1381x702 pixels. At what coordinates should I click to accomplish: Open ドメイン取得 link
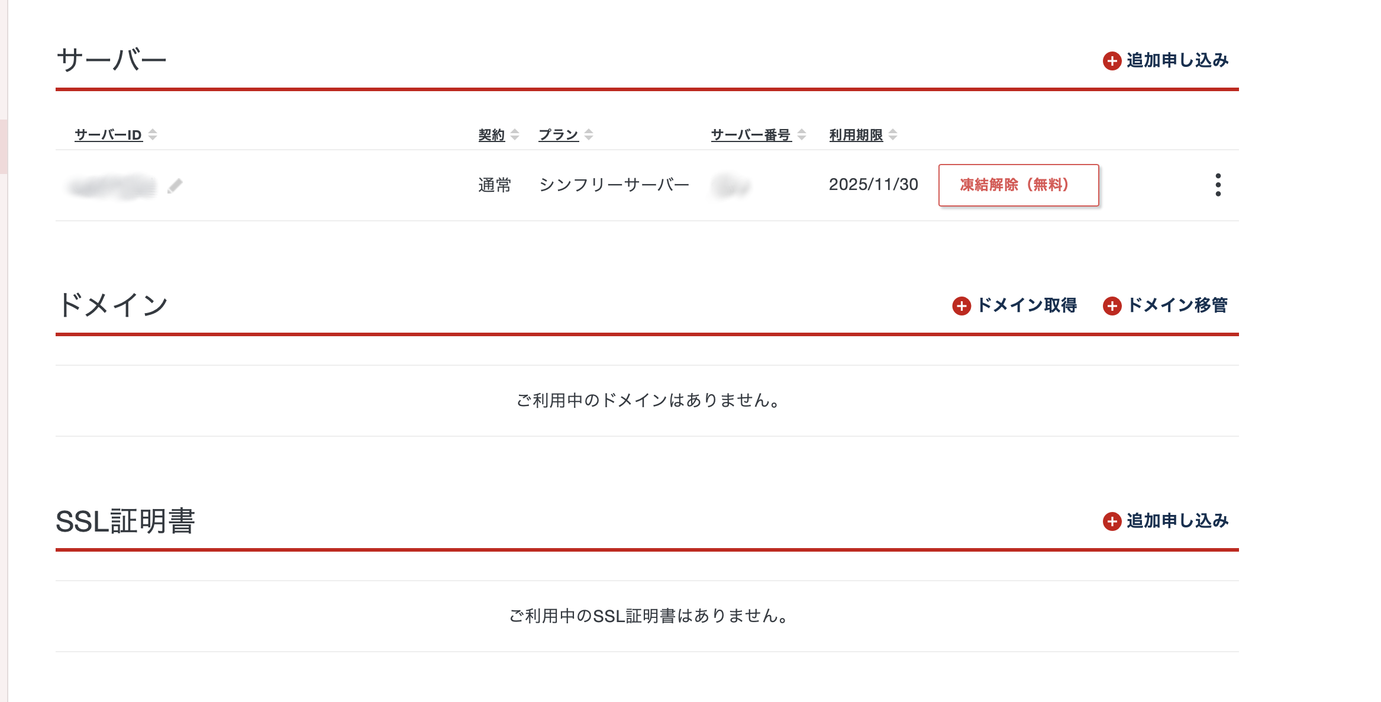(x=1027, y=305)
